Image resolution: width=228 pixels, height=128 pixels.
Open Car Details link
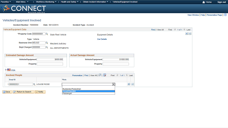tap(102, 39)
